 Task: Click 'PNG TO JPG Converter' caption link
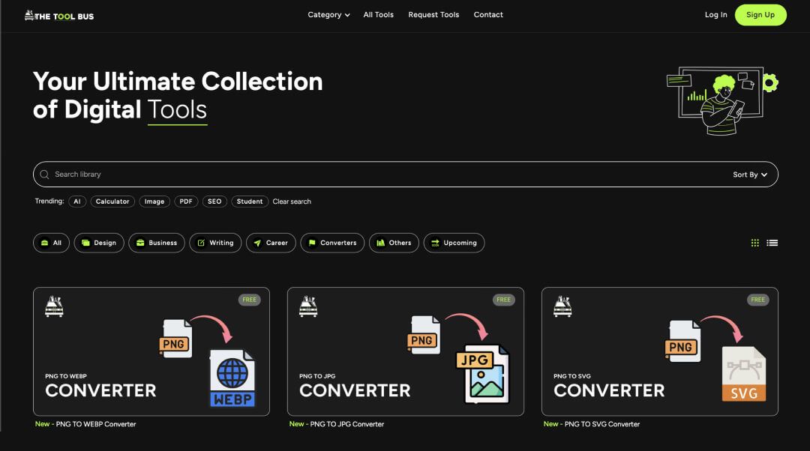(x=347, y=424)
